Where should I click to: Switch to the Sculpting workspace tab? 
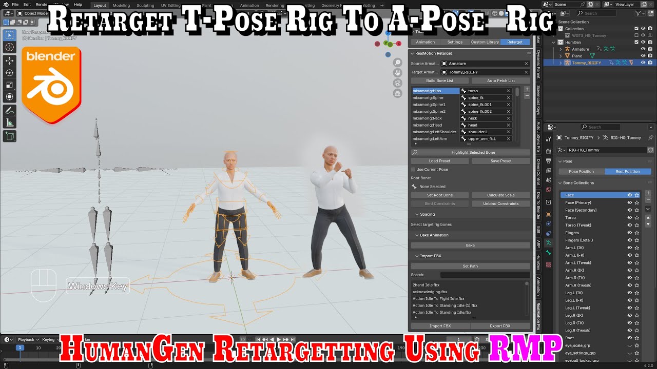(145, 5)
